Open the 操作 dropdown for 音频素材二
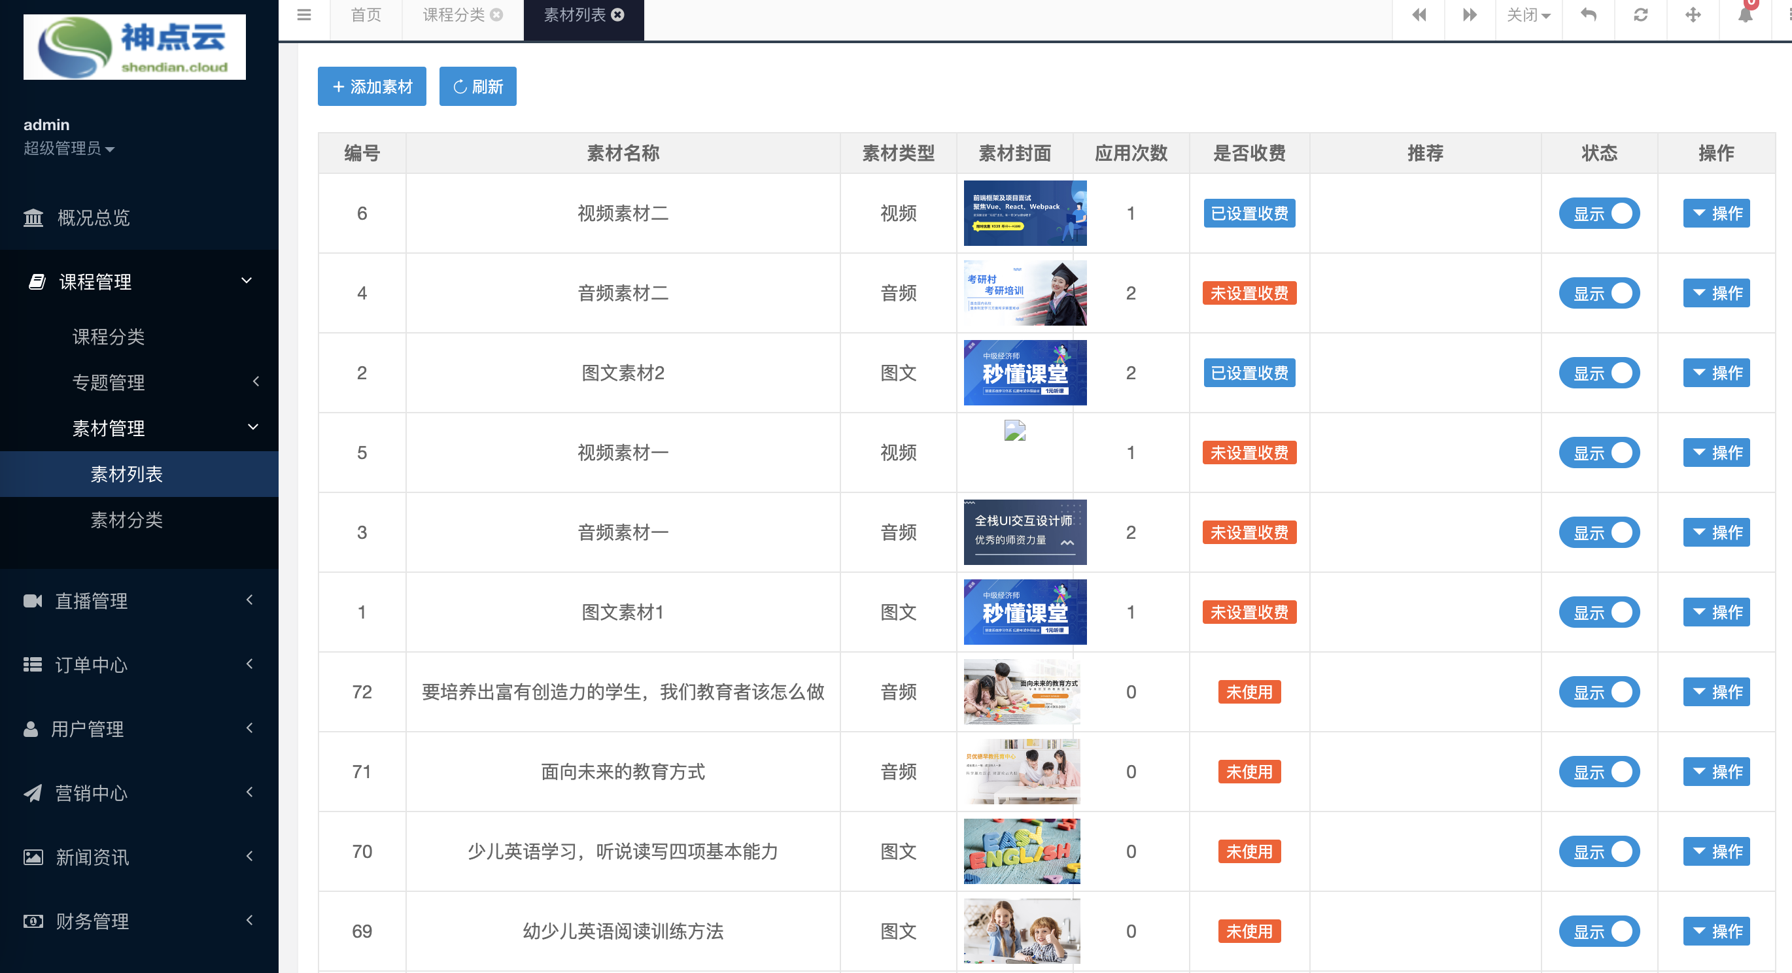This screenshot has width=1792, height=973. point(1715,293)
